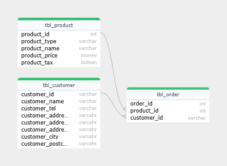Click the crow's foot connector at tbl_order product_id

[125, 109]
